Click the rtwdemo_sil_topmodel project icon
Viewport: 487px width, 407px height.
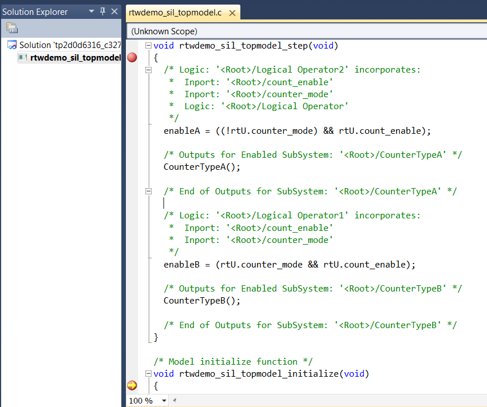23,58
